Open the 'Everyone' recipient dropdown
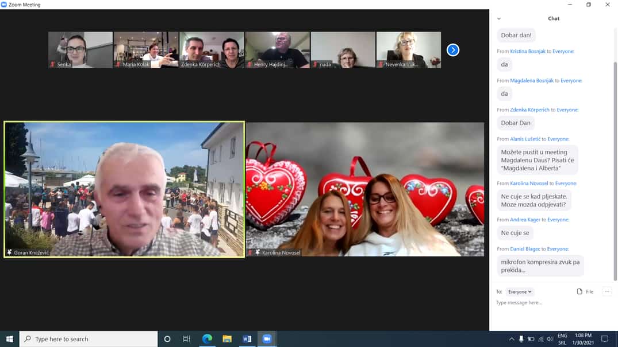618x347 pixels. [520, 292]
